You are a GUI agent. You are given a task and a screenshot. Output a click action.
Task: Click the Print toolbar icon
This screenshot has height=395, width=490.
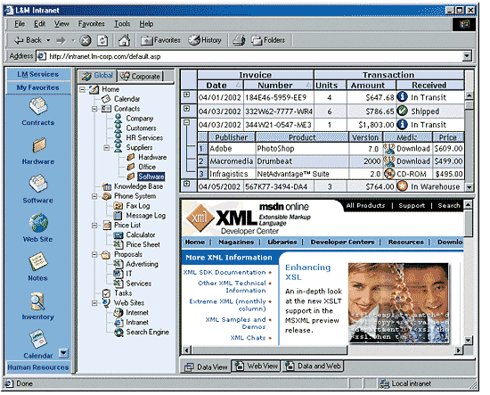point(240,40)
